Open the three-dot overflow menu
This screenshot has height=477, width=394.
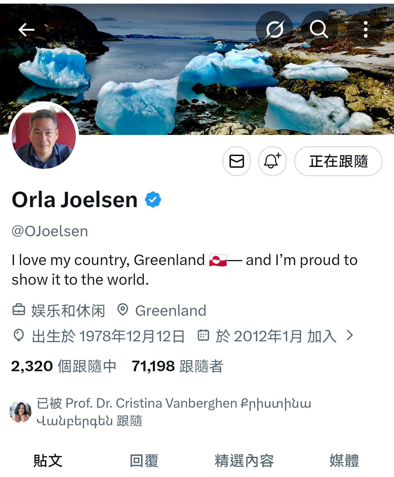(x=366, y=29)
